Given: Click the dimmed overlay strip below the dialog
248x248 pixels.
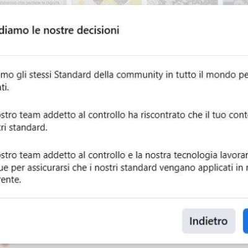Looking at the screenshot, I should pyautogui.click(x=124, y=246).
